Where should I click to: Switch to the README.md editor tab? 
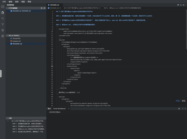tap(55, 5)
